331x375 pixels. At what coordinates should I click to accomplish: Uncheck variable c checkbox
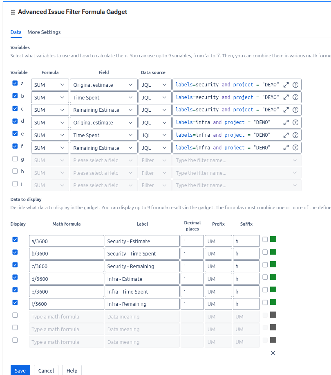15,108
